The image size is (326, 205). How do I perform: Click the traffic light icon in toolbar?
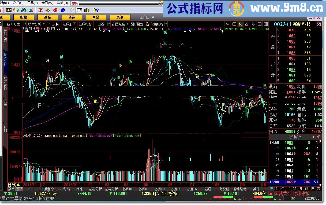pyautogui.click(x=9, y=10)
